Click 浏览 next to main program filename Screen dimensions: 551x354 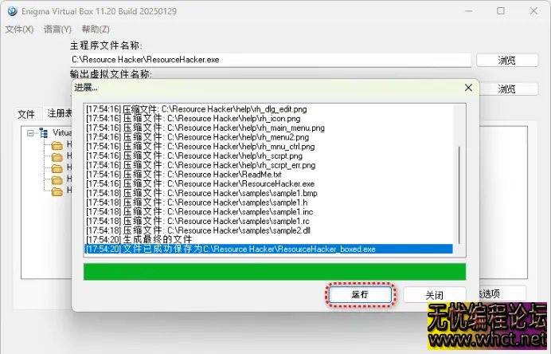click(x=506, y=60)
